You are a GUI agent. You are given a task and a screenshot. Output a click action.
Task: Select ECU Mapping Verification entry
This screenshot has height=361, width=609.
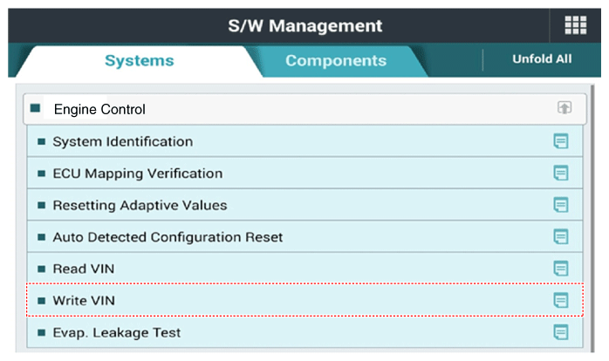click(x=137, y=174)
